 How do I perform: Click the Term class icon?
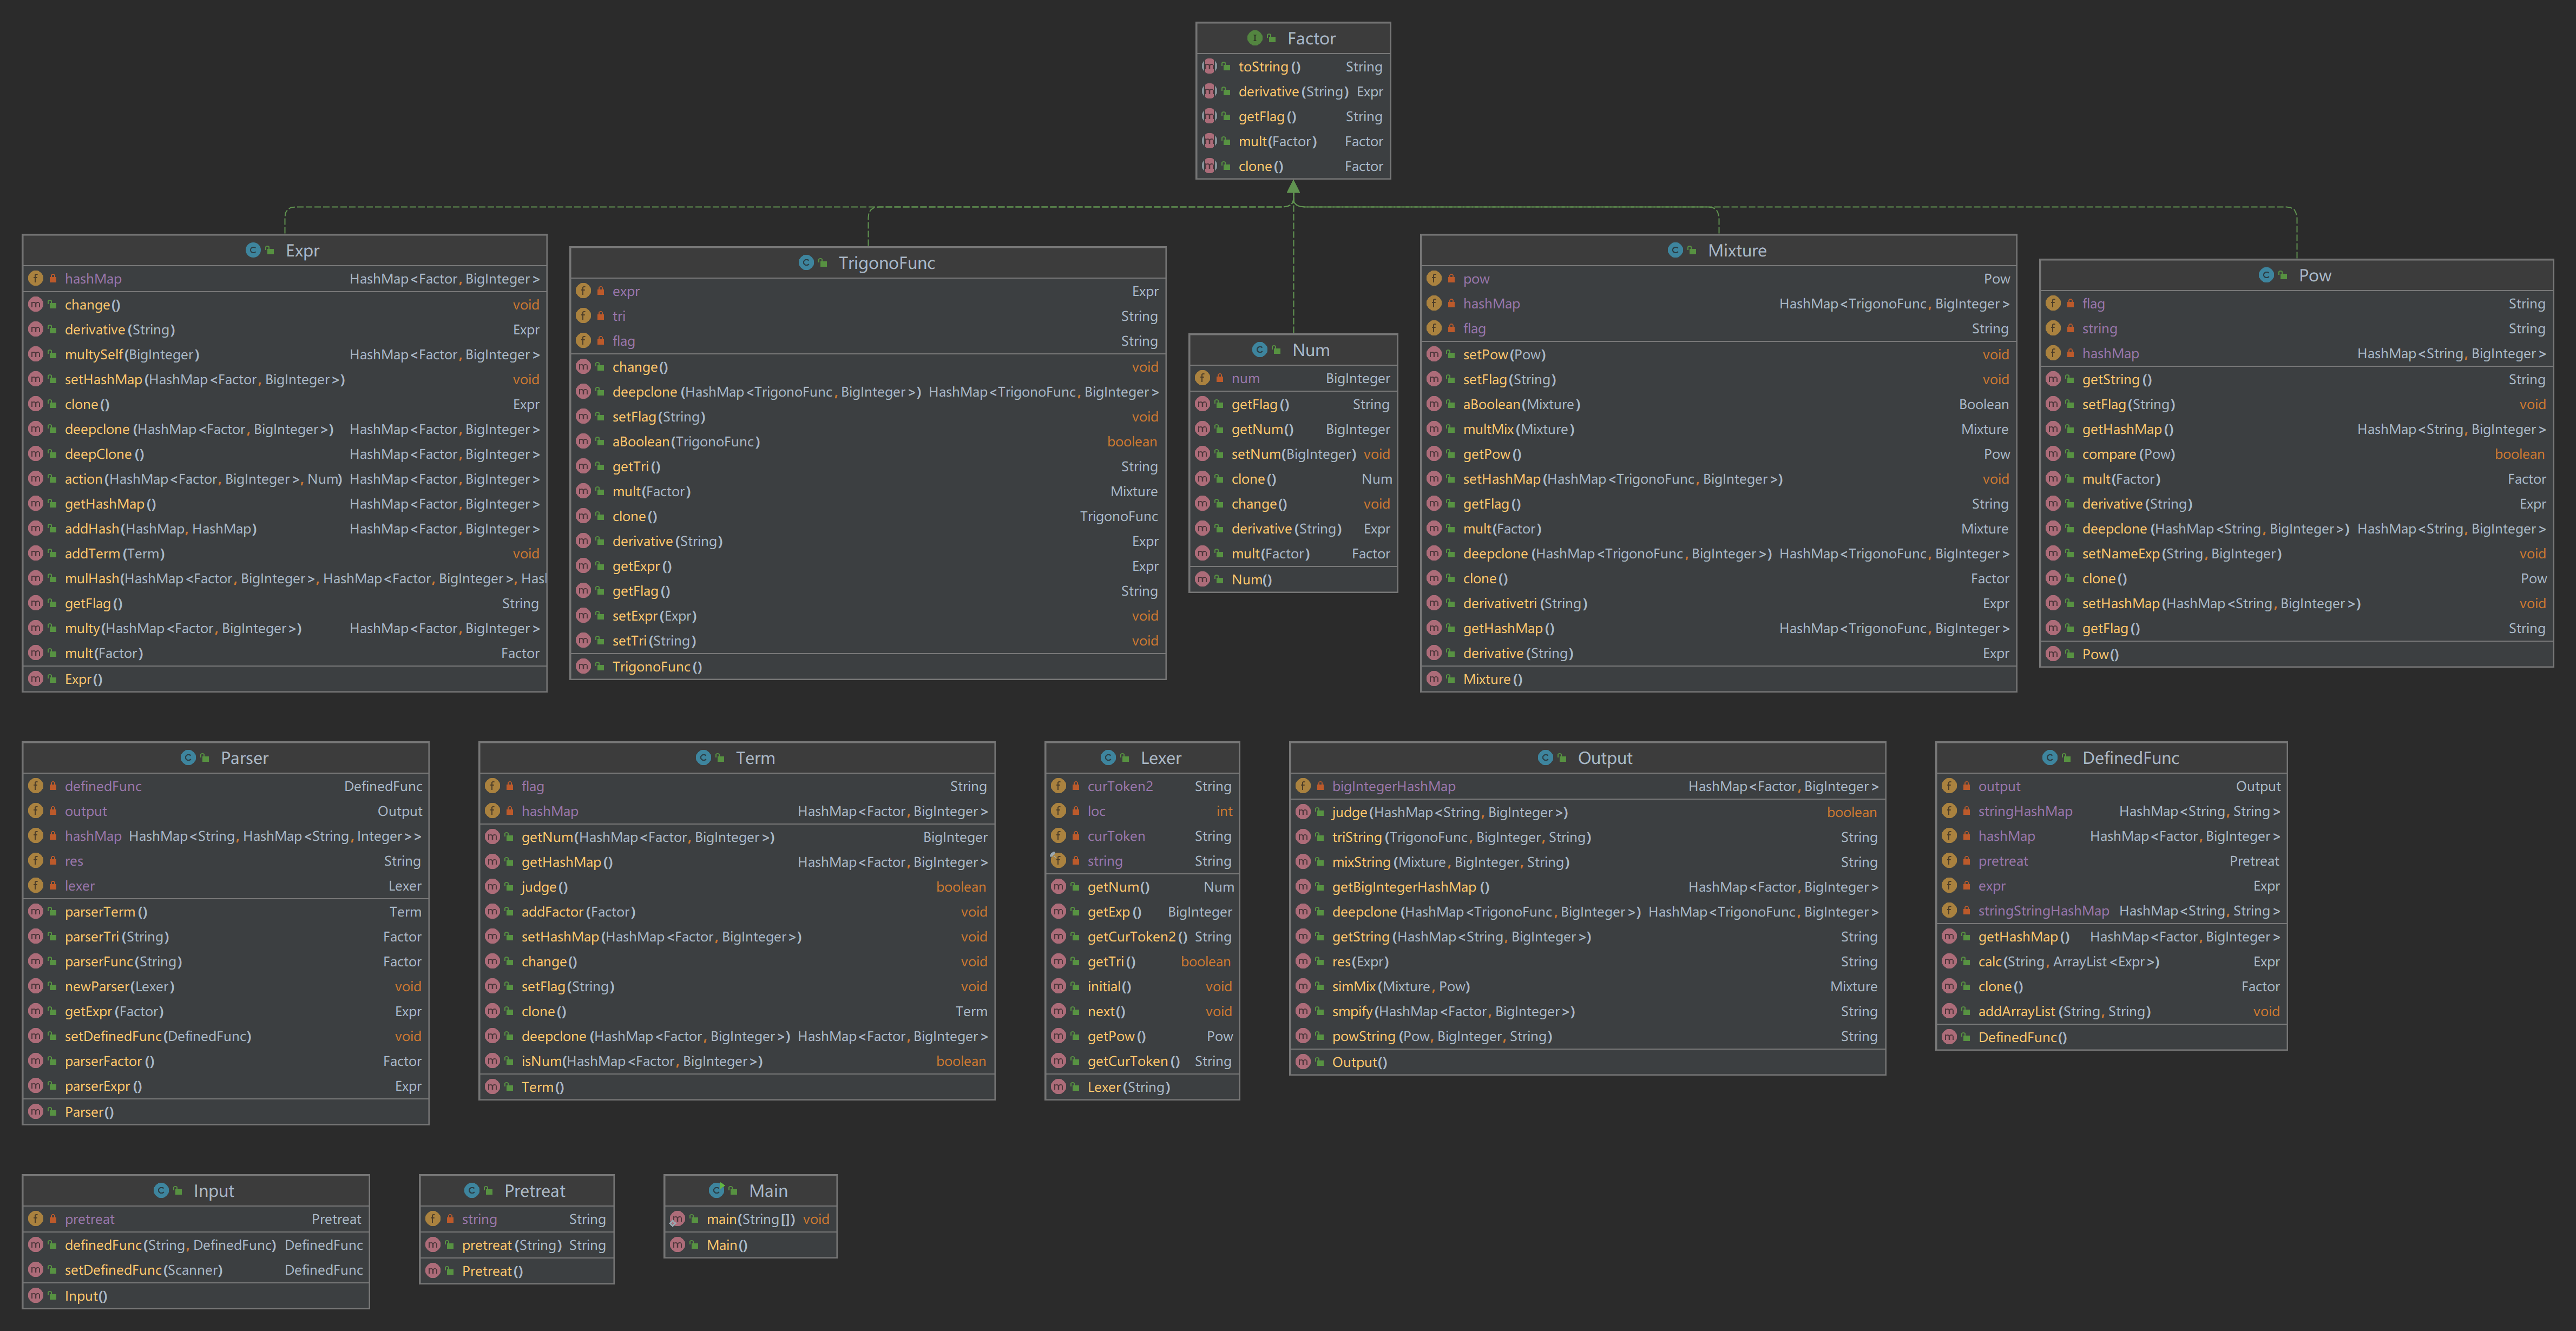click(703, 757)
